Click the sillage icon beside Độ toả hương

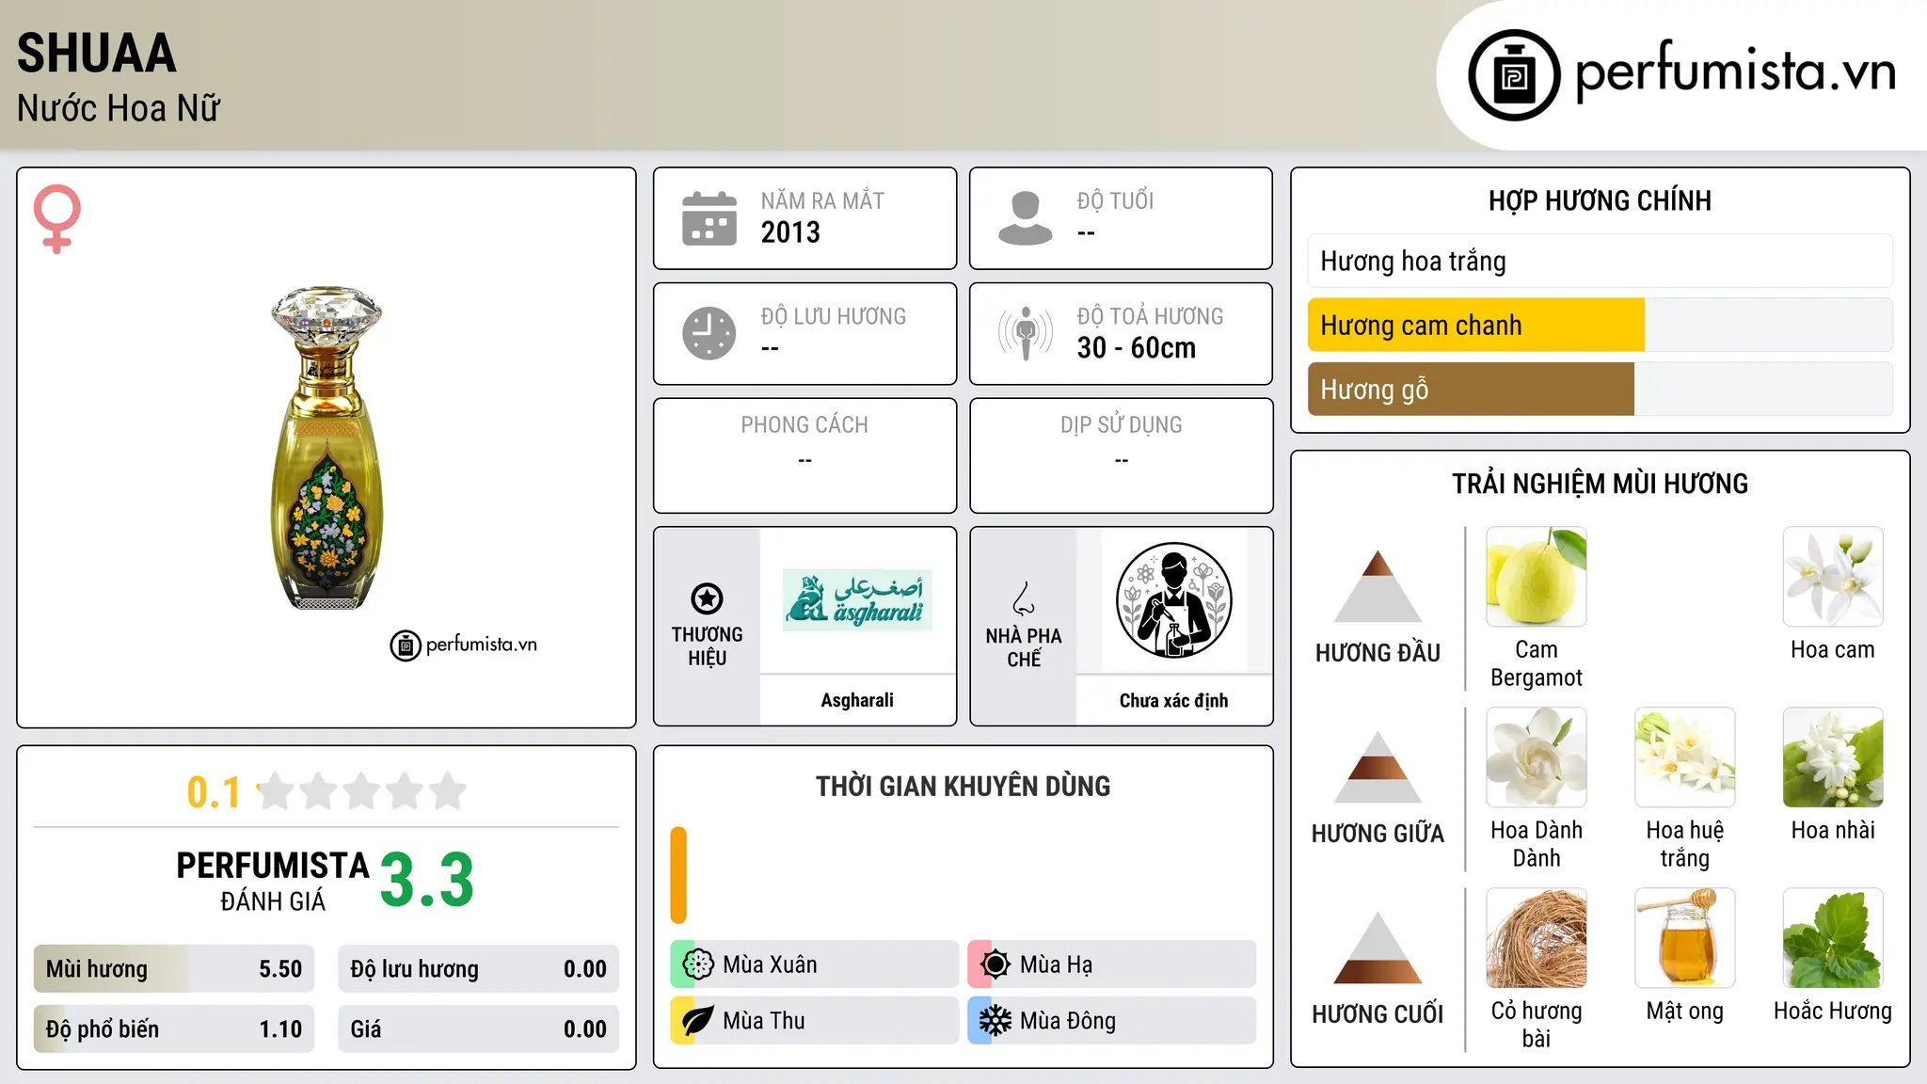point(1026,333)
